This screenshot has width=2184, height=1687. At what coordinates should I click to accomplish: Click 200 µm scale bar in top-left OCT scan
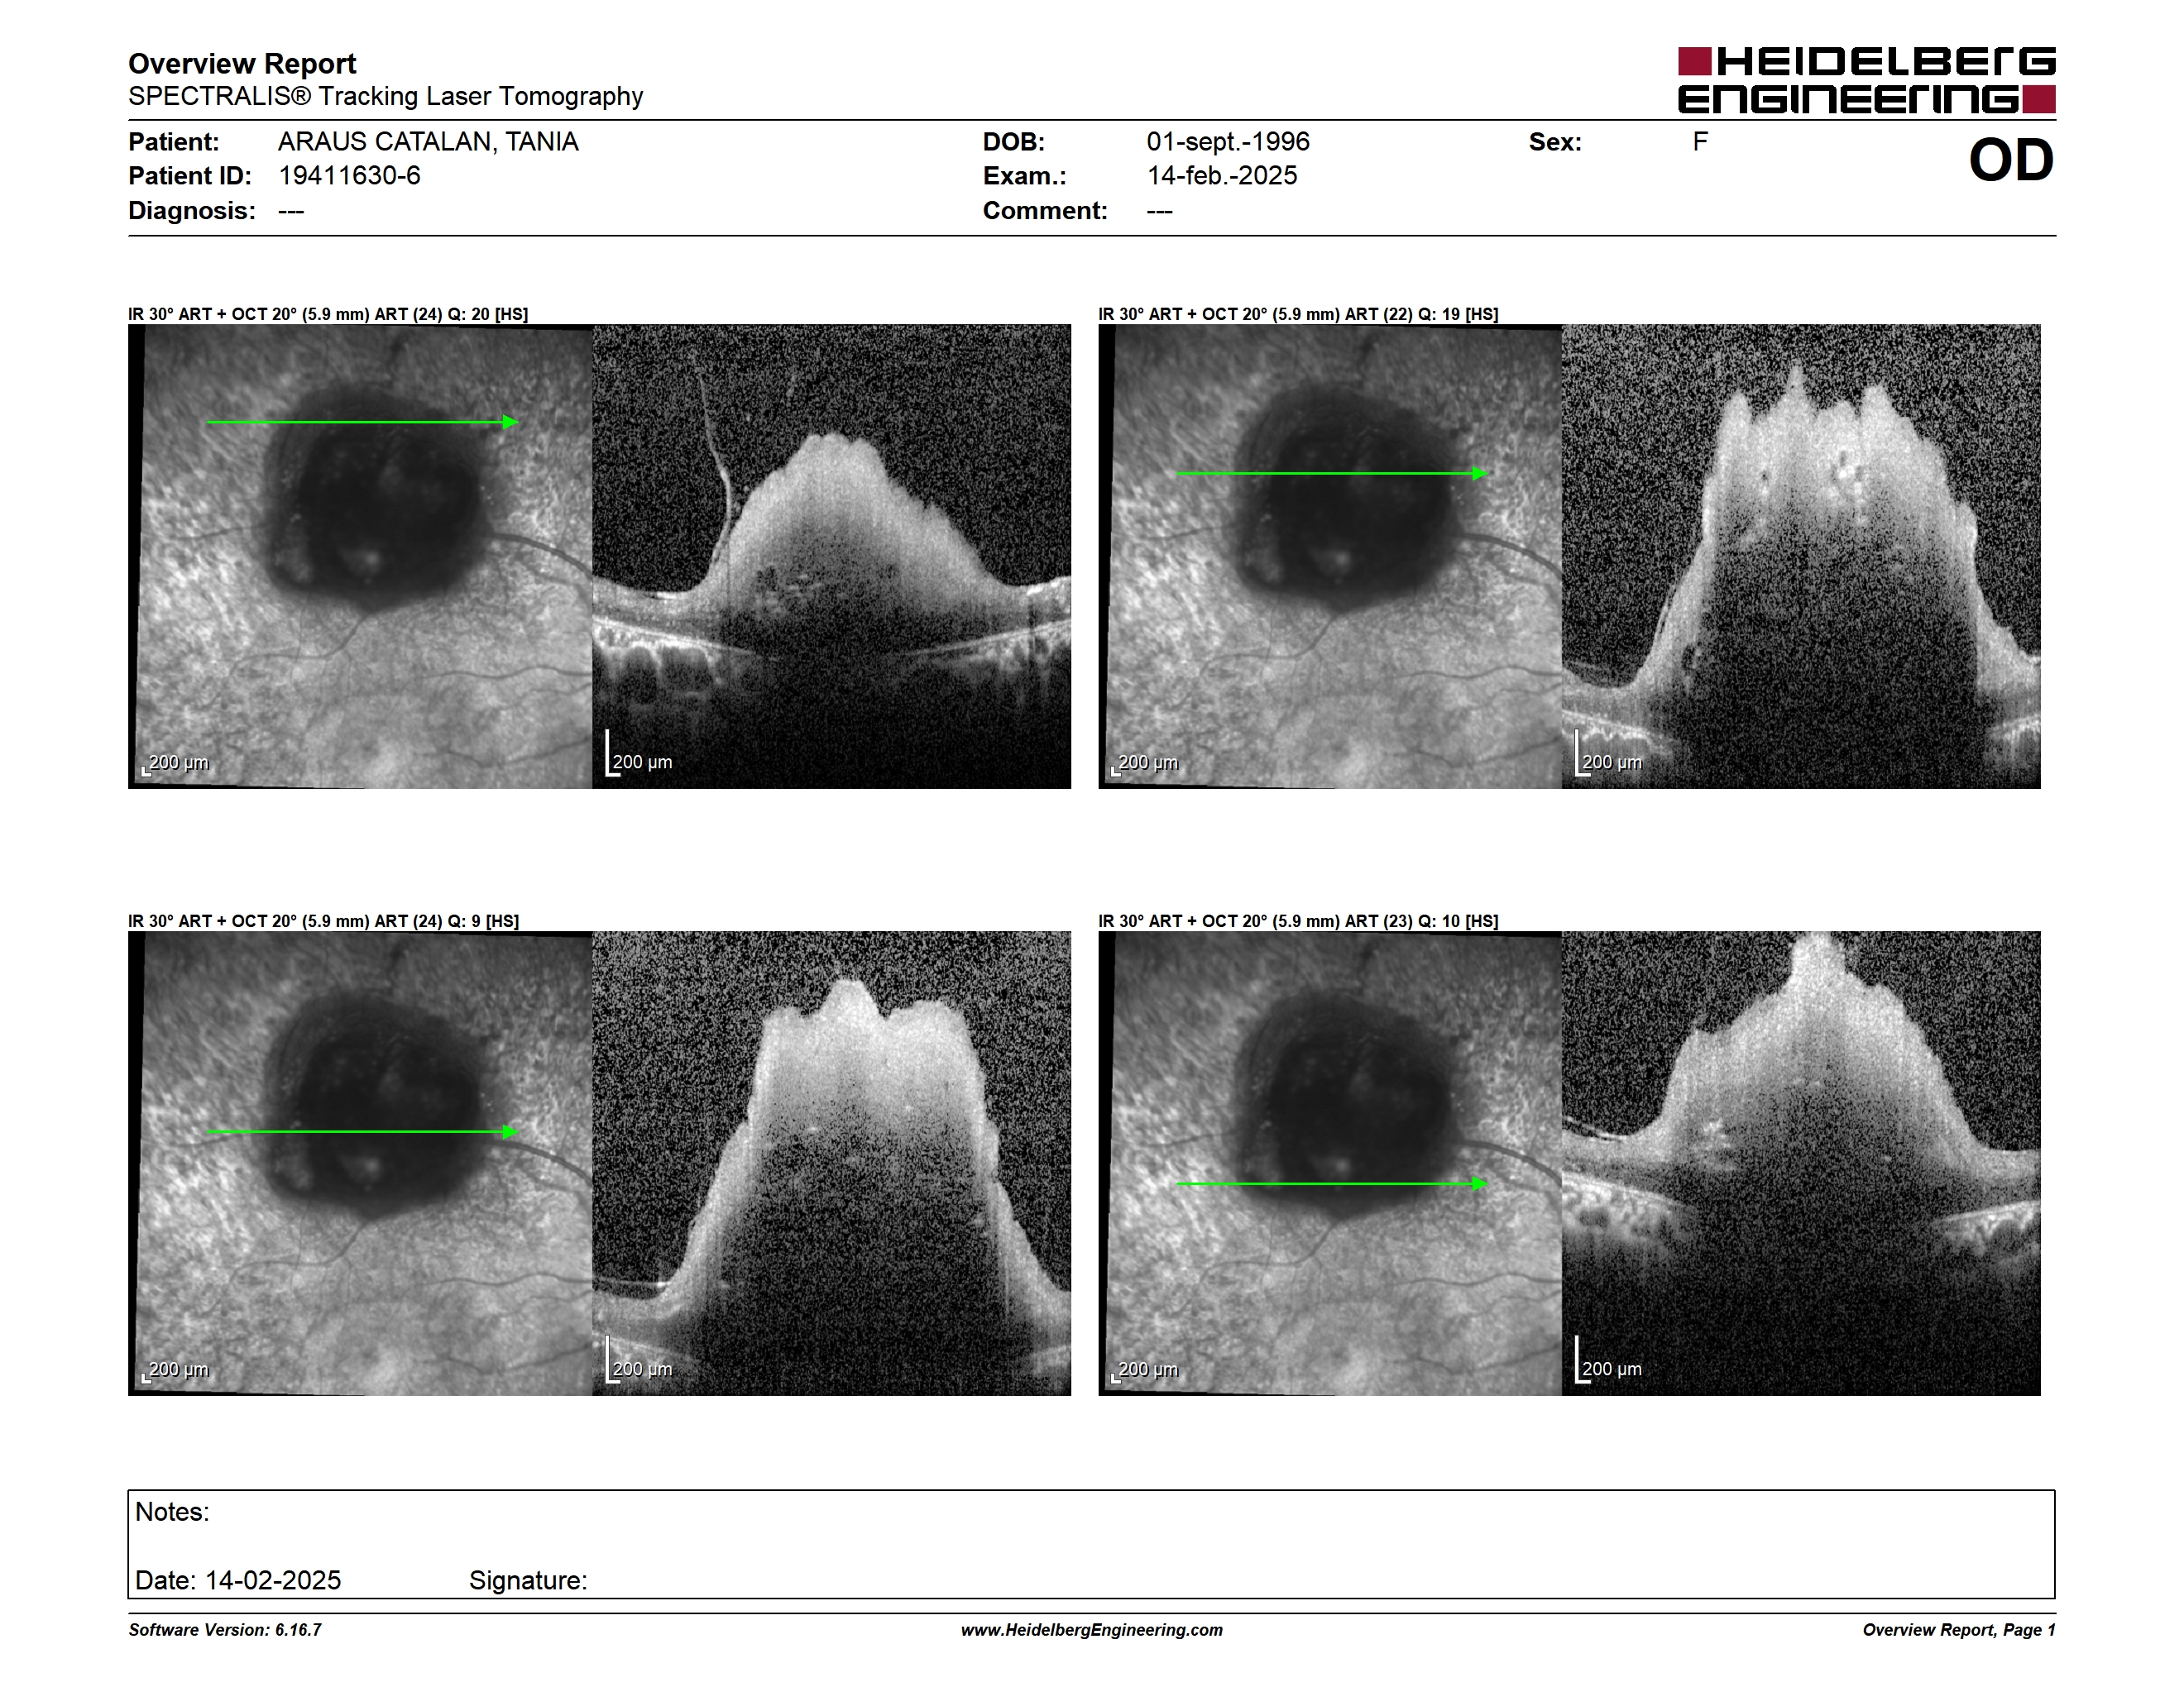click(x=639, y=753)
